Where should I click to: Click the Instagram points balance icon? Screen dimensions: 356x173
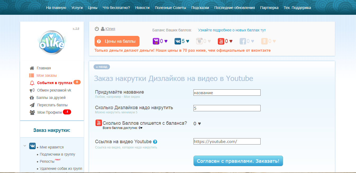[199, 41]
